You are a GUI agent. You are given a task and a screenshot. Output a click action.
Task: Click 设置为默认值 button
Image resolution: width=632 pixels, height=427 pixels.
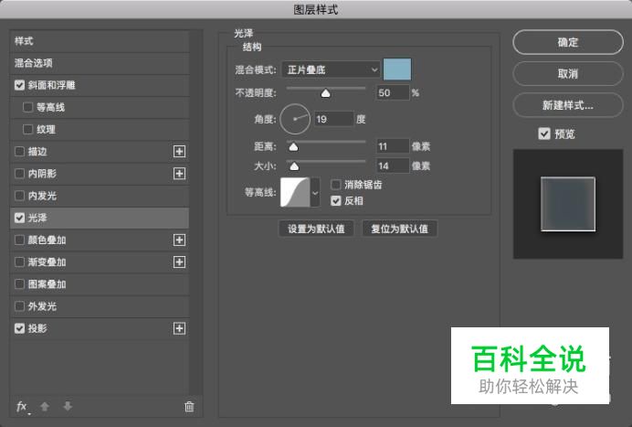click(316, 229)
